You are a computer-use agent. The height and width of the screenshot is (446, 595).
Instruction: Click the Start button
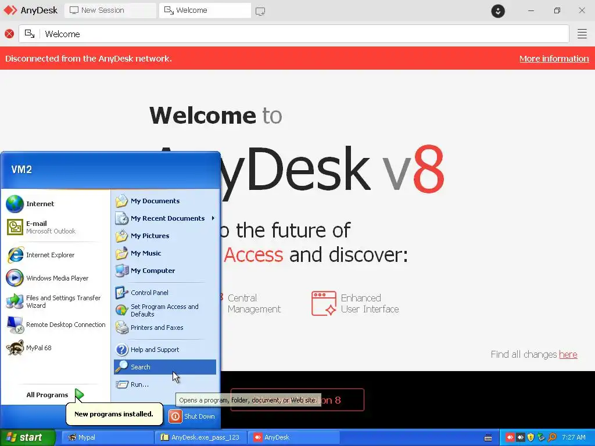pos(27,437)
